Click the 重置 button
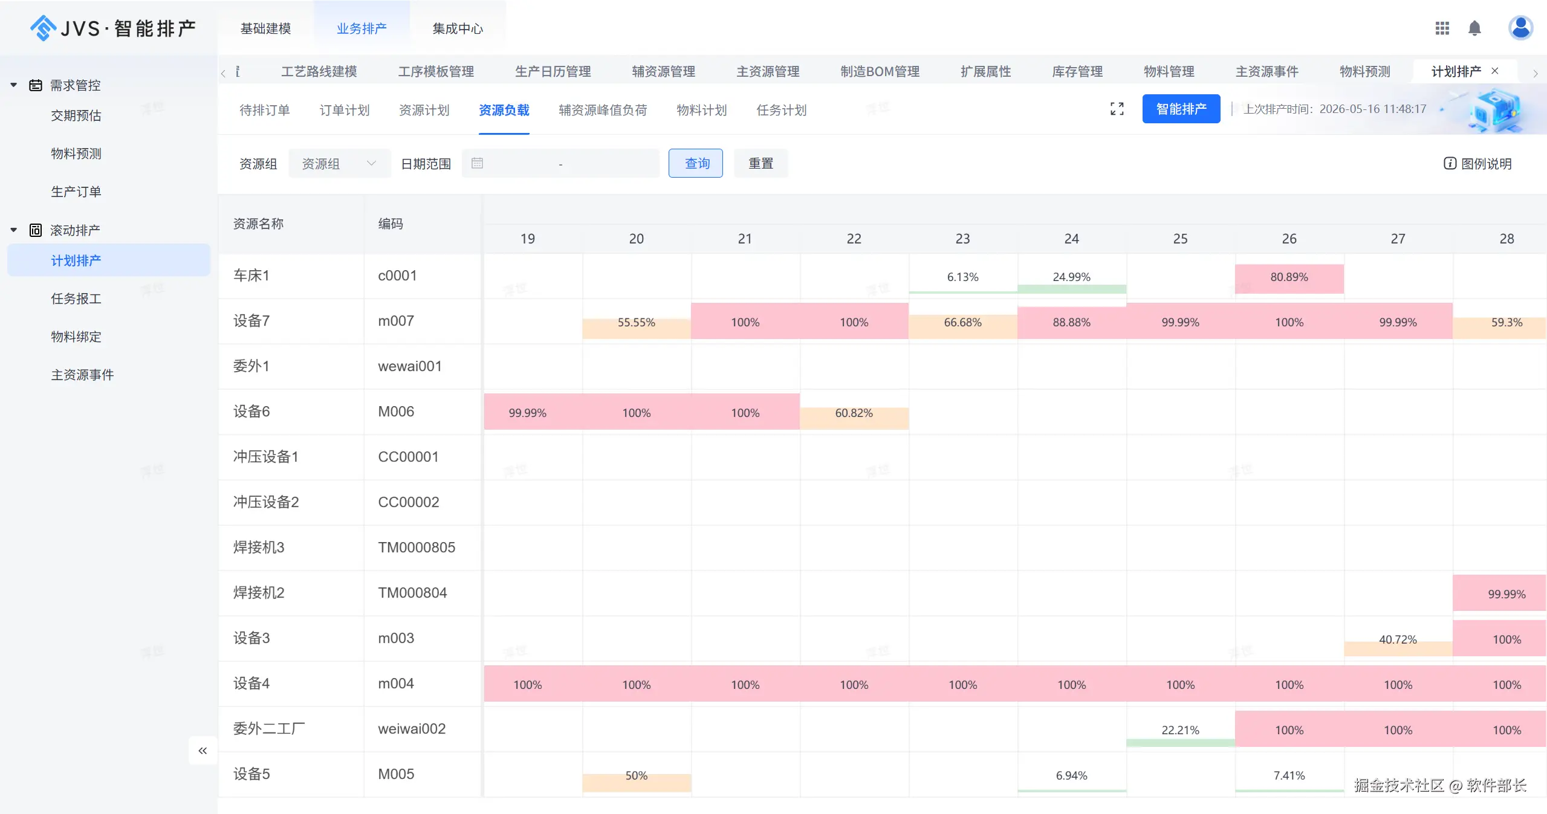Image resolution: width=1547 pixels, height=814 pixels. (x=761, y=163)
